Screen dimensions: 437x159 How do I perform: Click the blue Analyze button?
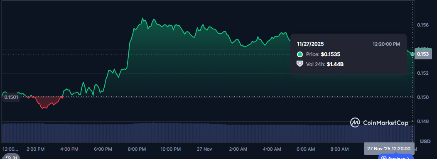point(395,157)
